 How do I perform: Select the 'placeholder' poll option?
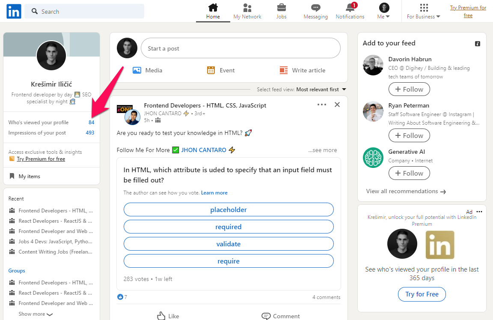pyautogui.click(x=229, y=209)
